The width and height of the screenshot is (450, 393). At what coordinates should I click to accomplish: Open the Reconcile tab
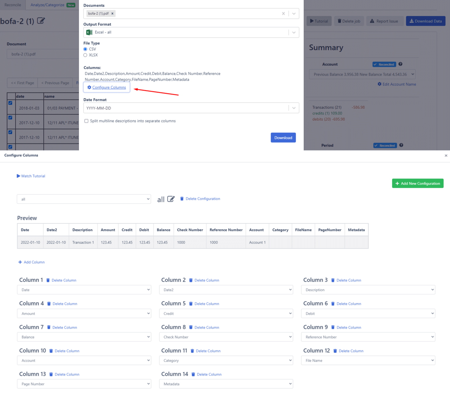tap(13, 5)
